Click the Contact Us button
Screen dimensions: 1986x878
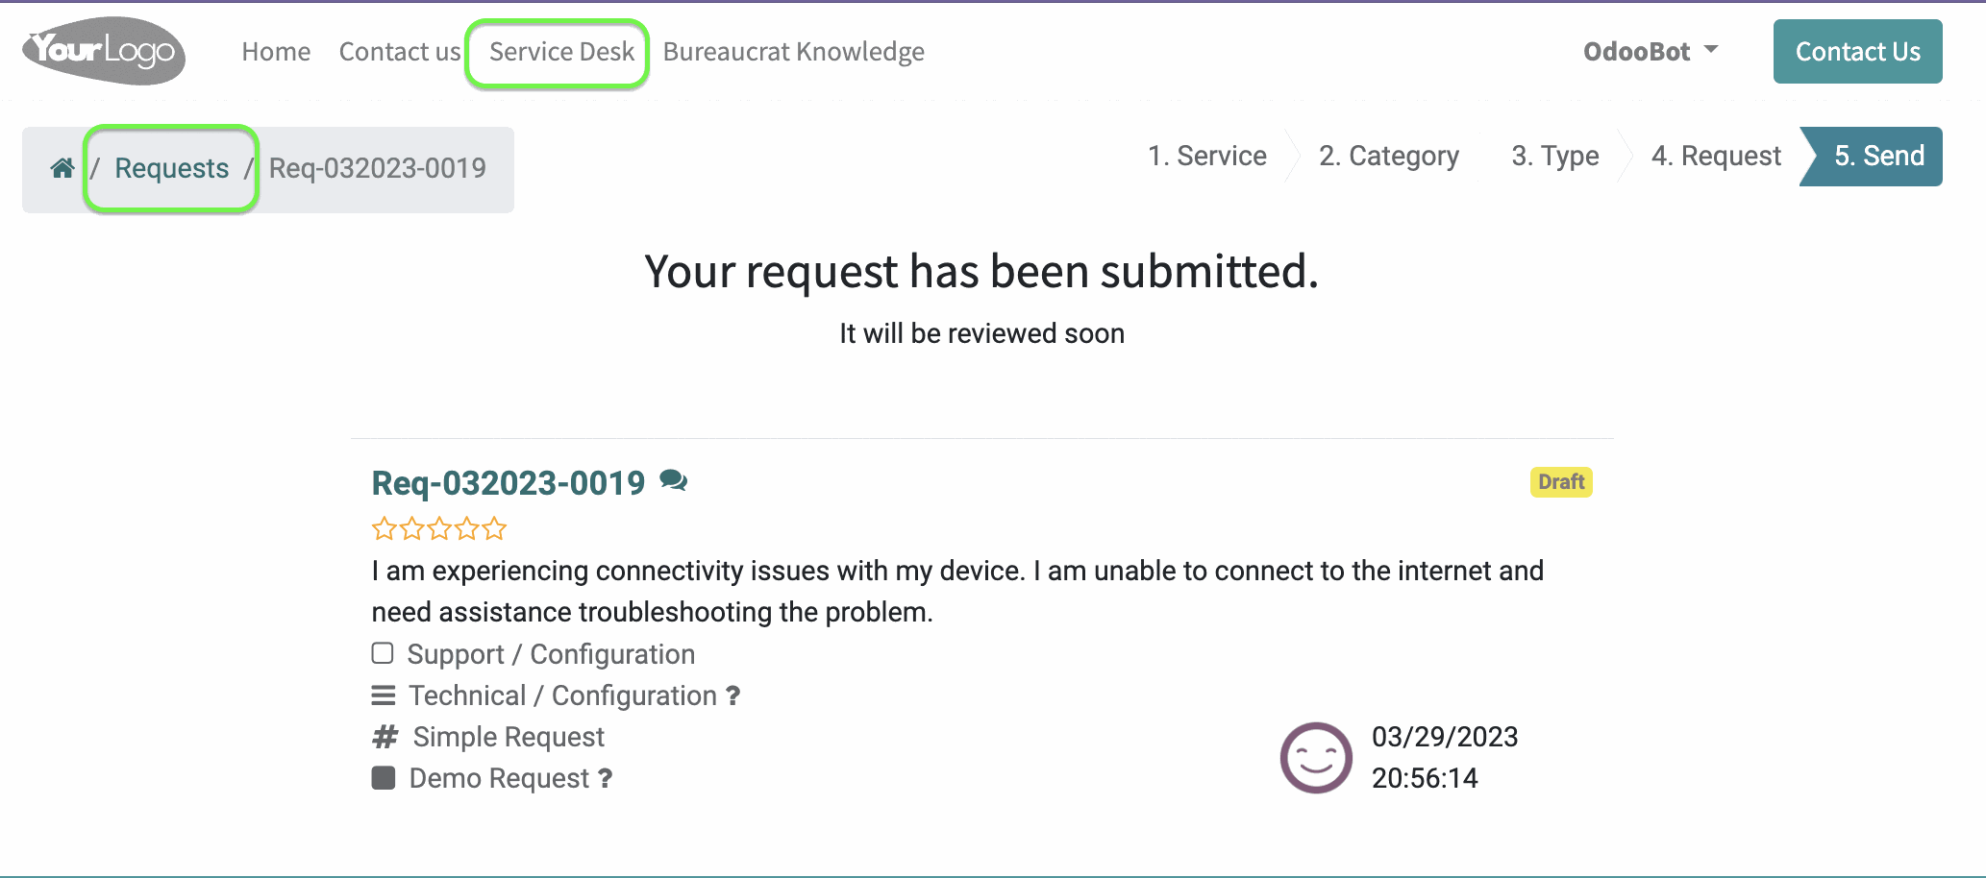pyautogui.click(x=1857, y=52)
